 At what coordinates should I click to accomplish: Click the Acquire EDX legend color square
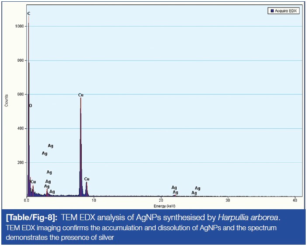[x=271, y=11]
